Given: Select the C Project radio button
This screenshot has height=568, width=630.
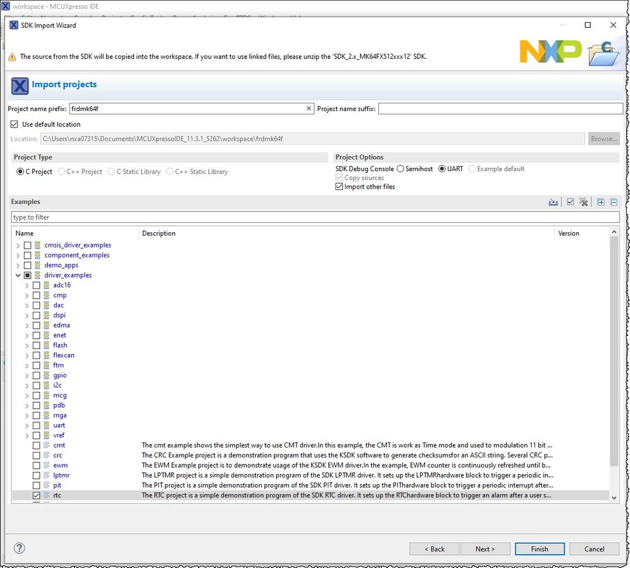Looking at the screenshot, I should (20, 172).
